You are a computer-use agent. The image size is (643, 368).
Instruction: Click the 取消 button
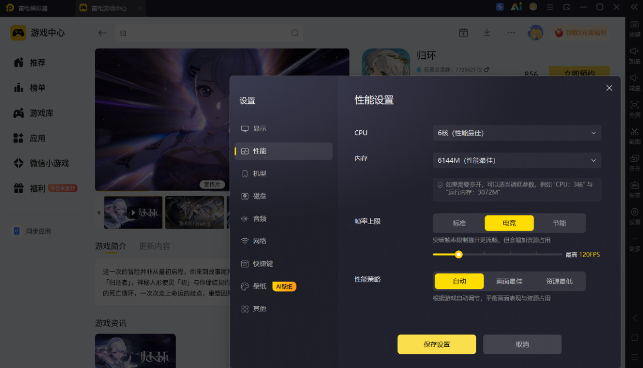click(x=522, y=344)
